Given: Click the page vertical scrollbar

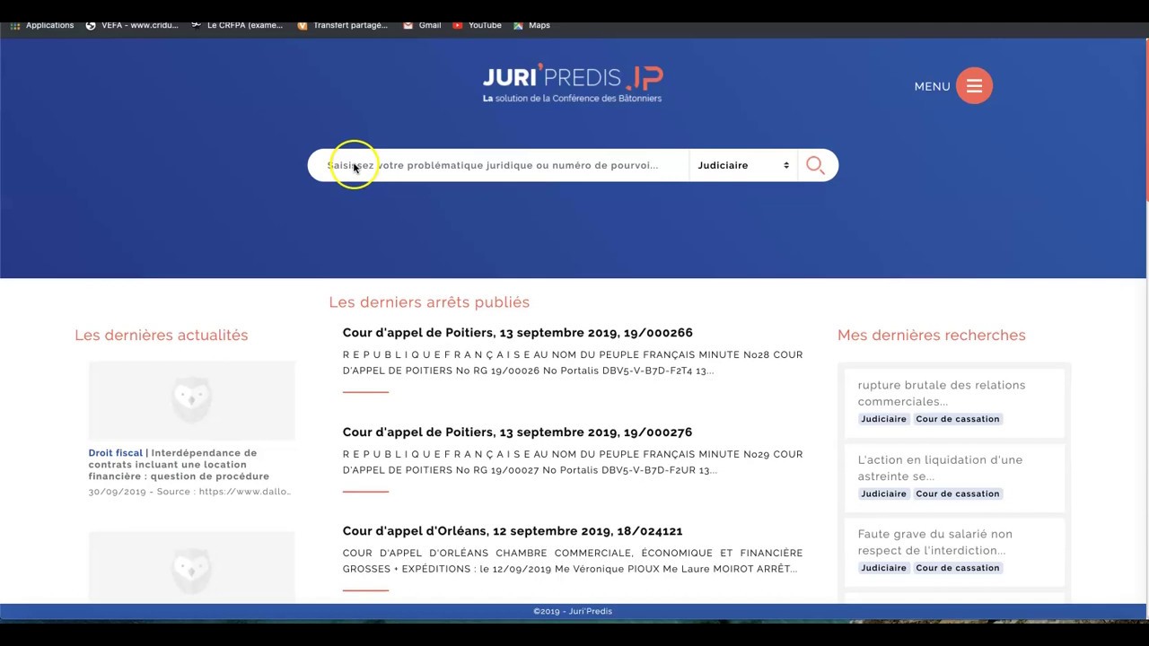Looking at the screenshot, I should click(x=1147, y=121).
